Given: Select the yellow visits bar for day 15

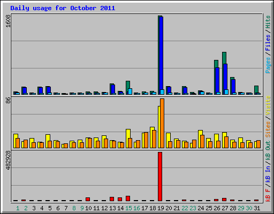Looking at the screenshot, I should 128,134.
